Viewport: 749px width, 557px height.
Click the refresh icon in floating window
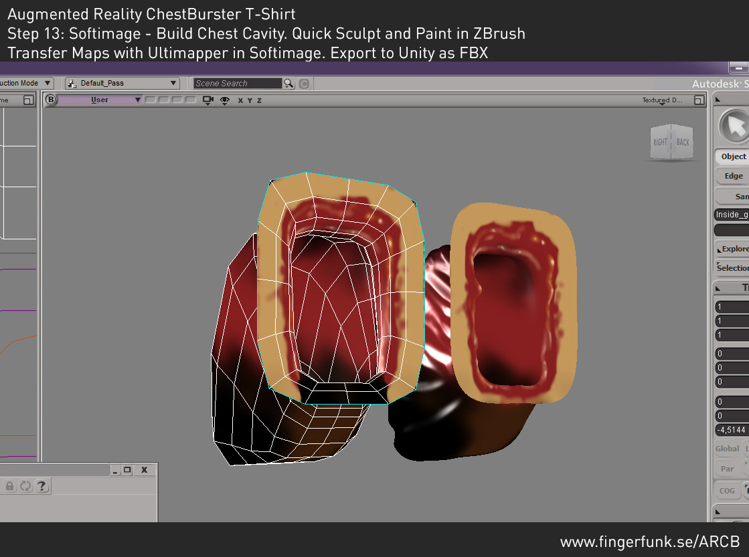(x=25, y=486)
